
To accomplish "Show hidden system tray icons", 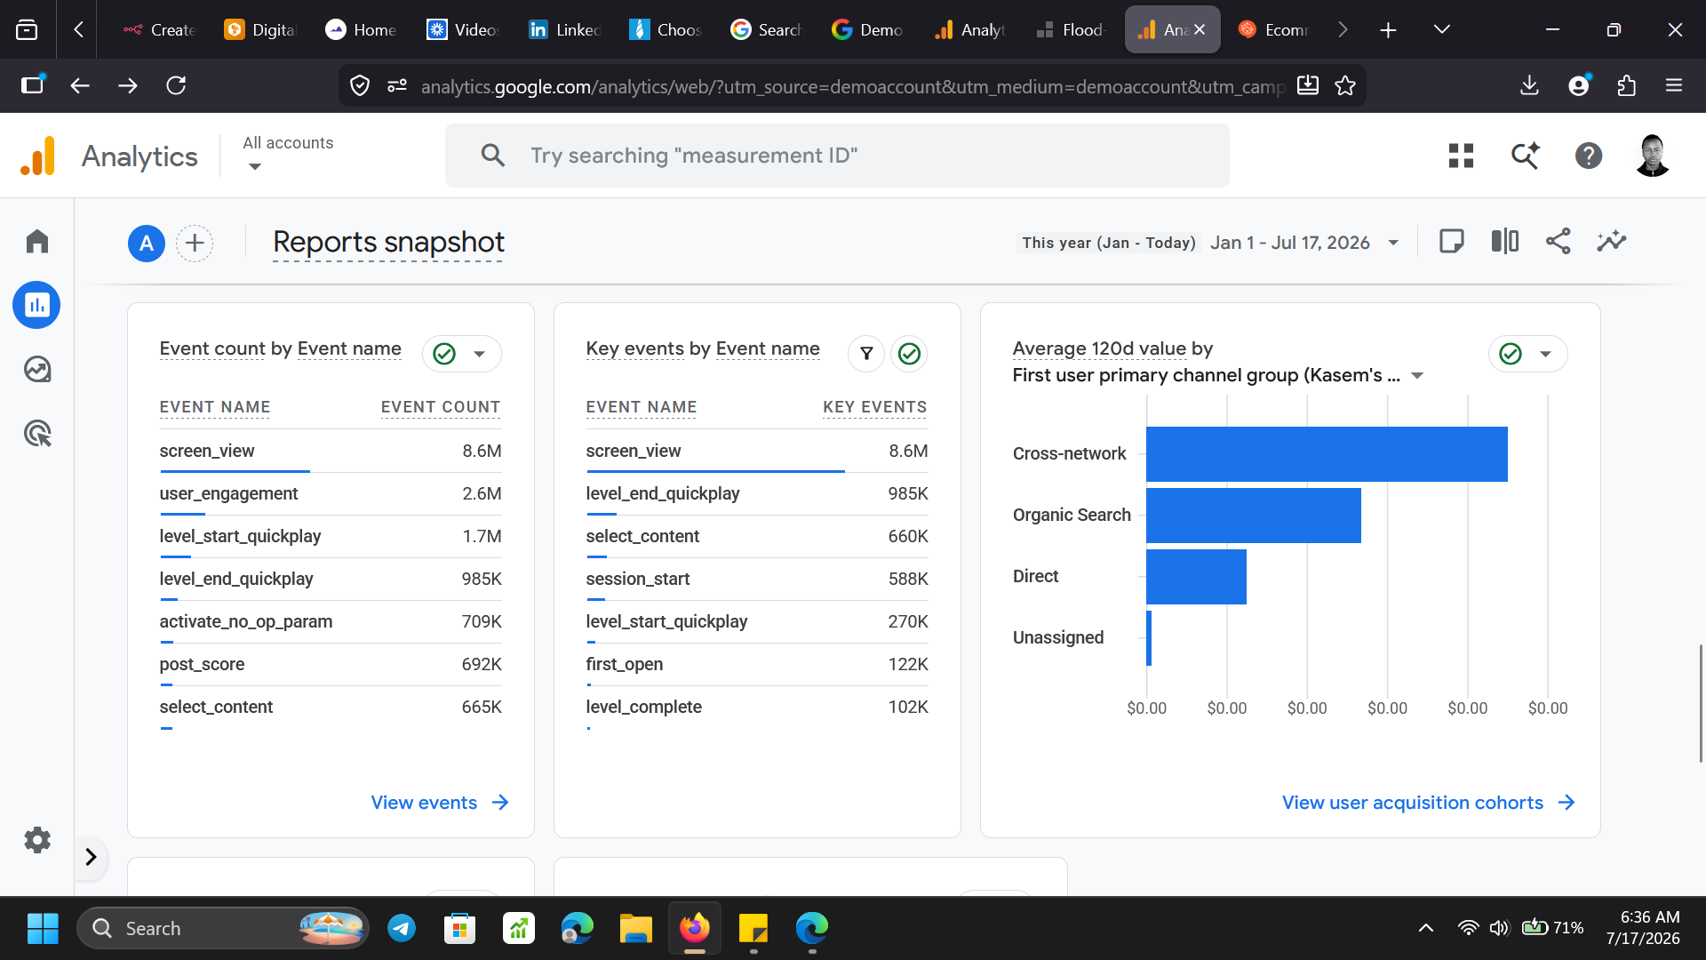I will (1425, 928).
